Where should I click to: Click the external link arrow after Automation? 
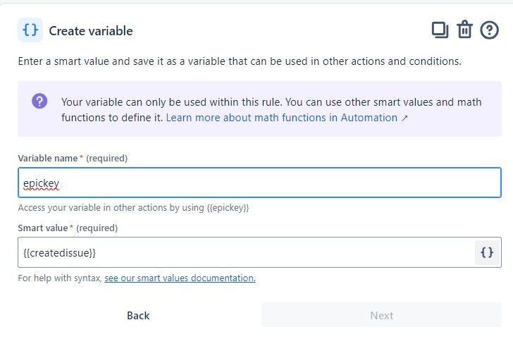coord(404,118)
